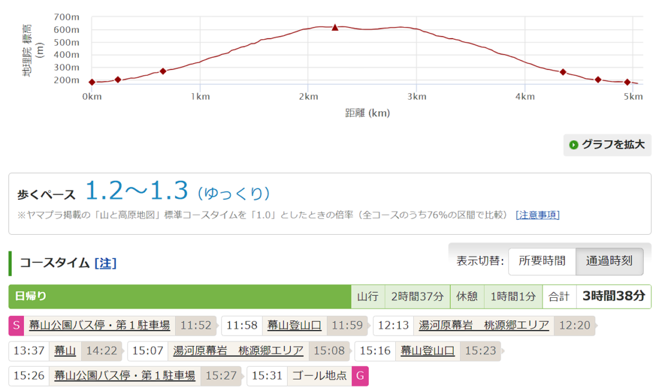Click the pink G goal marker icon

pos(360,376)
